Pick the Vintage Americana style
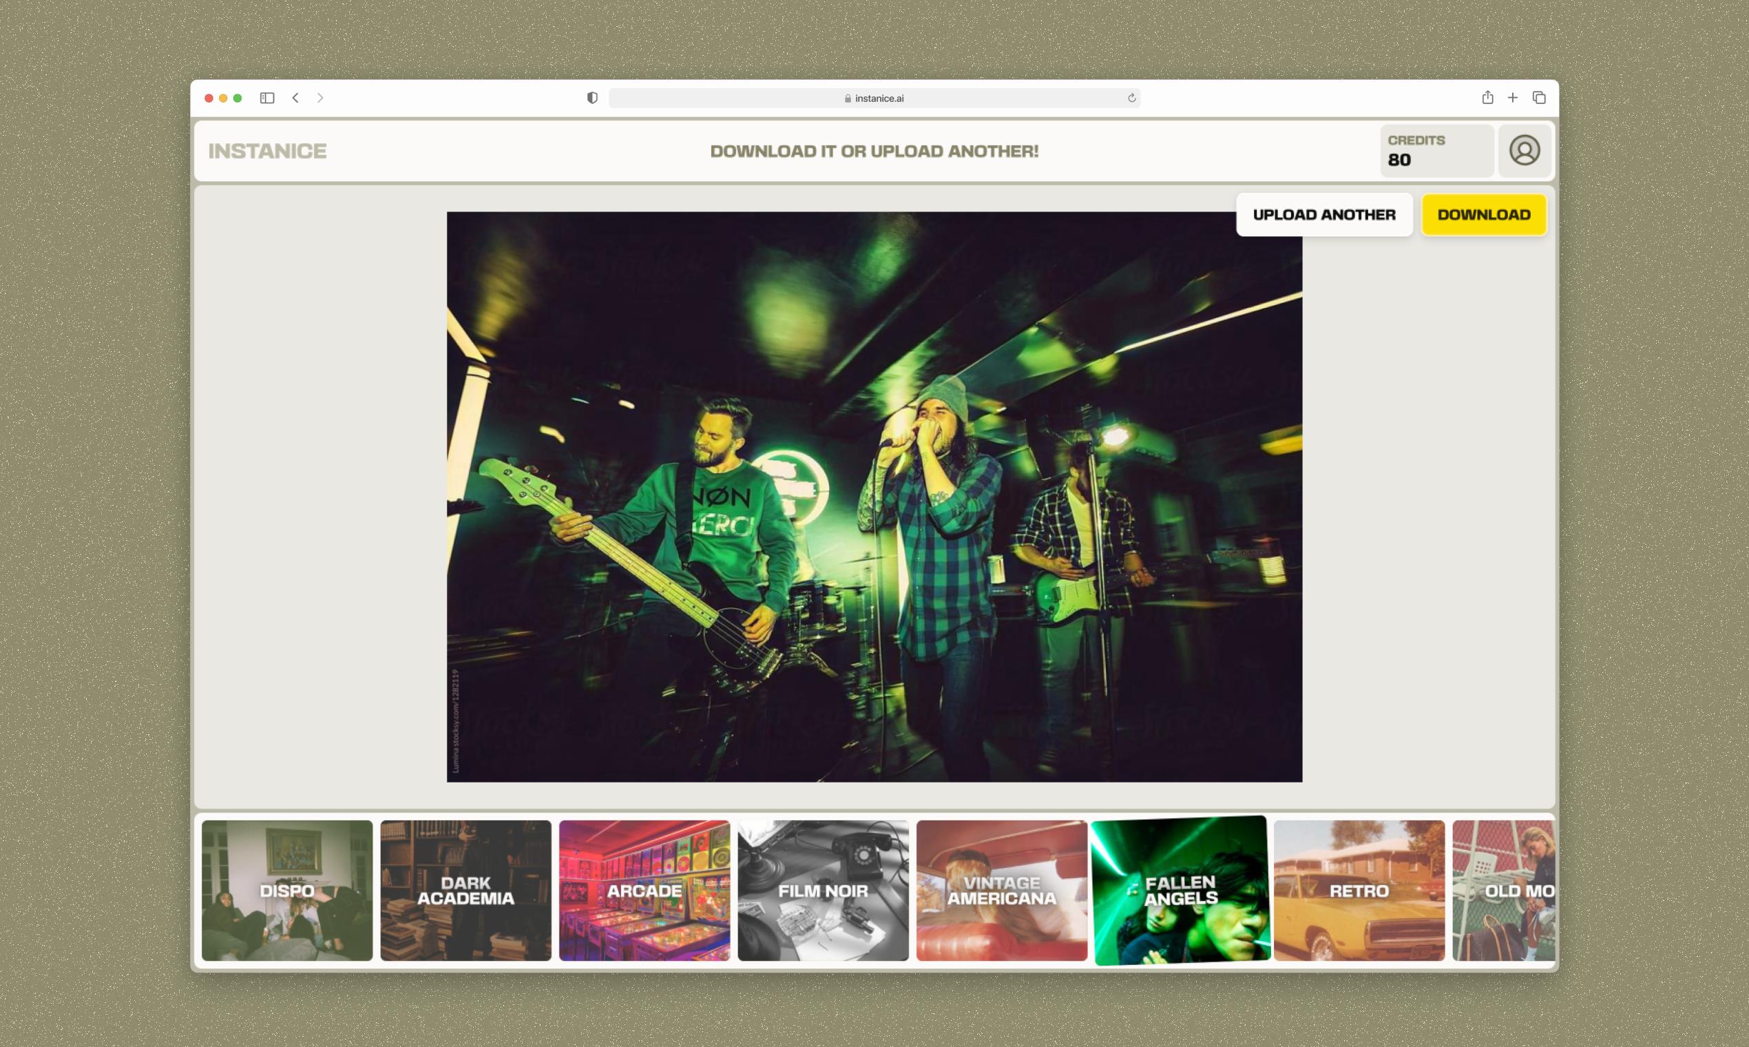The height and width of the screenshot is (1047, 1749). 1001,890
